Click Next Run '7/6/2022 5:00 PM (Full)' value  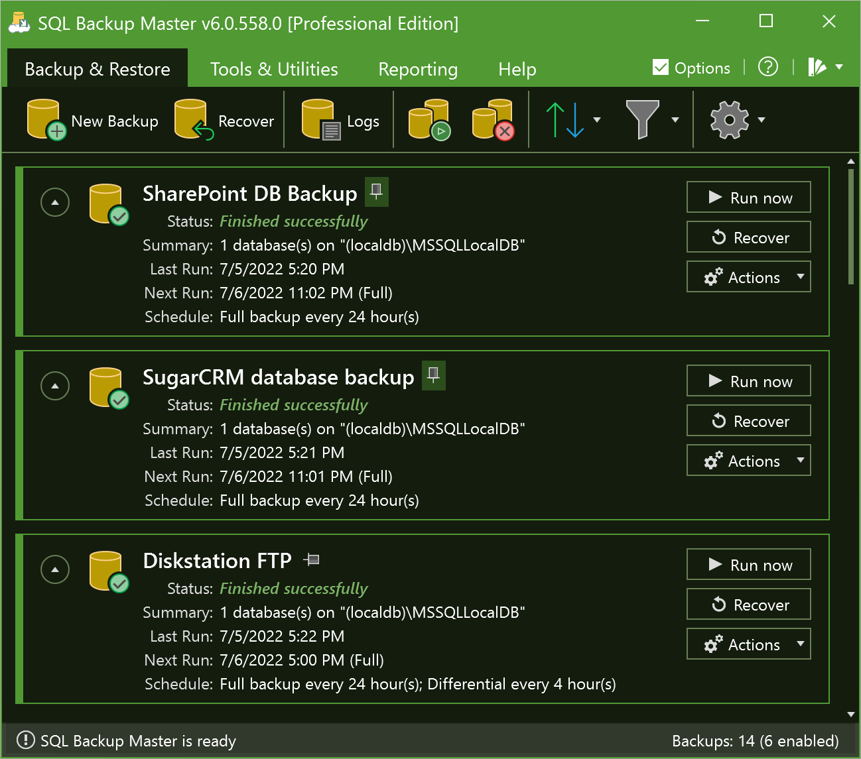pyautogui.click(x=302, y=660)
